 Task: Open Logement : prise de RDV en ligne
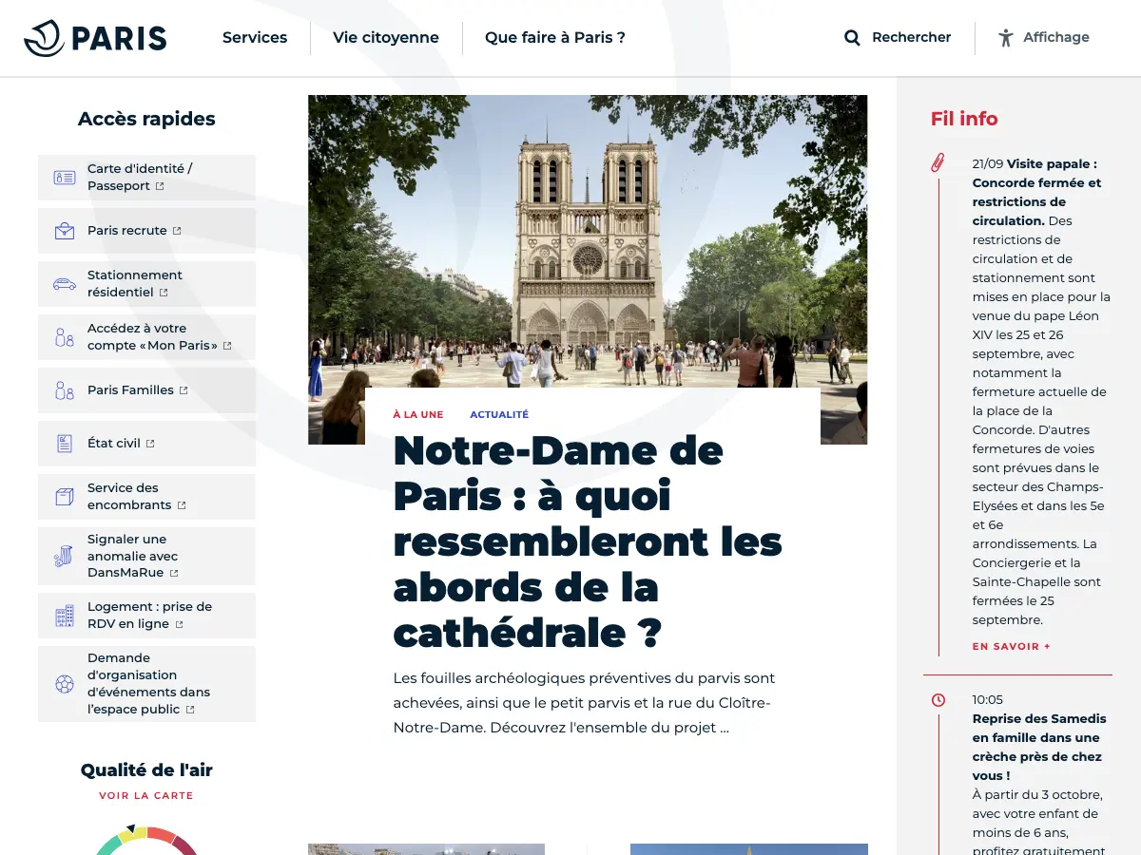[146, 616]
